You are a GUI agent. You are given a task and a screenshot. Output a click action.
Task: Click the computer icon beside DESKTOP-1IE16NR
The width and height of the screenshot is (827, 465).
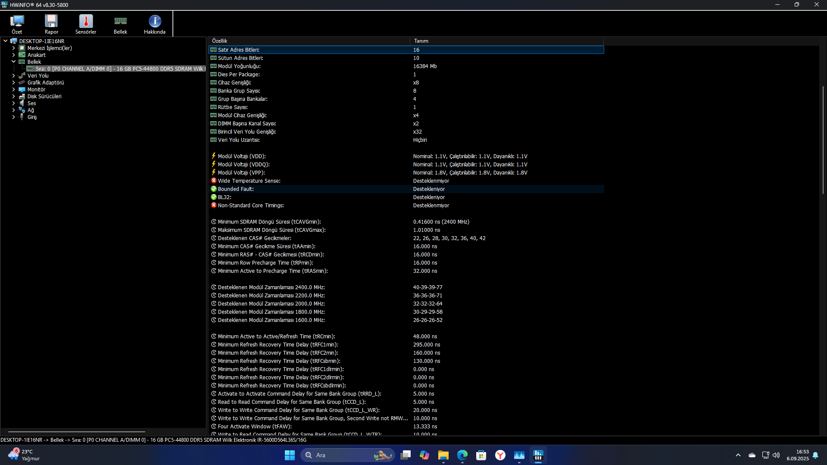coord(14,41)
